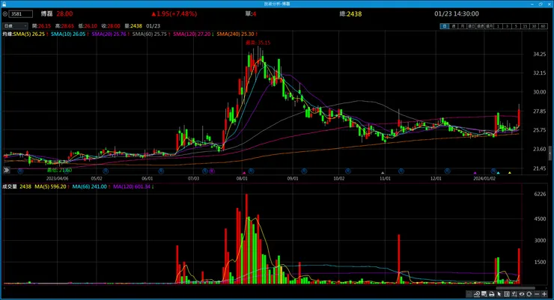The height and width of the screenshot is (300, 554).
Task: Click the cyan triangle marker on date axis
Action: (x=498, y=173)
